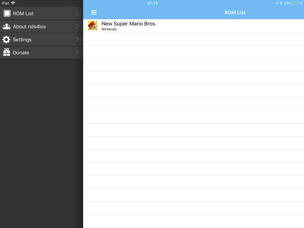Tap the ROM List header title
This screenshot has height=228, width=304.
pos(235,13)
